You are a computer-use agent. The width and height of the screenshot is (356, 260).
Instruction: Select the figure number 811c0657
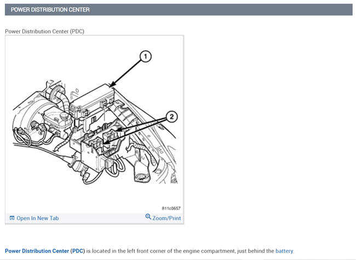(x=171, y=208)
